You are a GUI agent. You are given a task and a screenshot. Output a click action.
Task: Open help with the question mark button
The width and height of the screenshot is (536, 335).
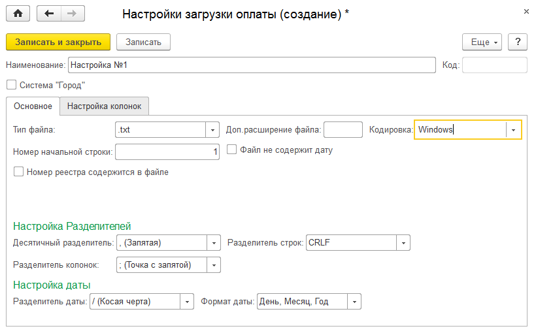[x=518, y=42]
